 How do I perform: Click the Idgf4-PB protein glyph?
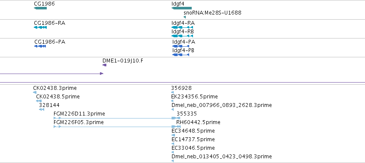pos(181,55)
